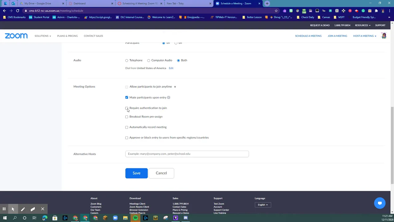This screenshot has height=222, width=394.
Task: Open File Explorer from the taskbar
Action: 125,218
